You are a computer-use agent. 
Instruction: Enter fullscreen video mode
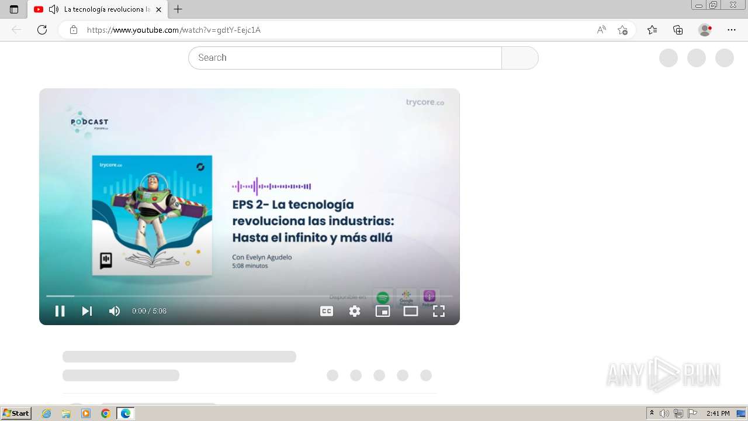coord(439,311)
